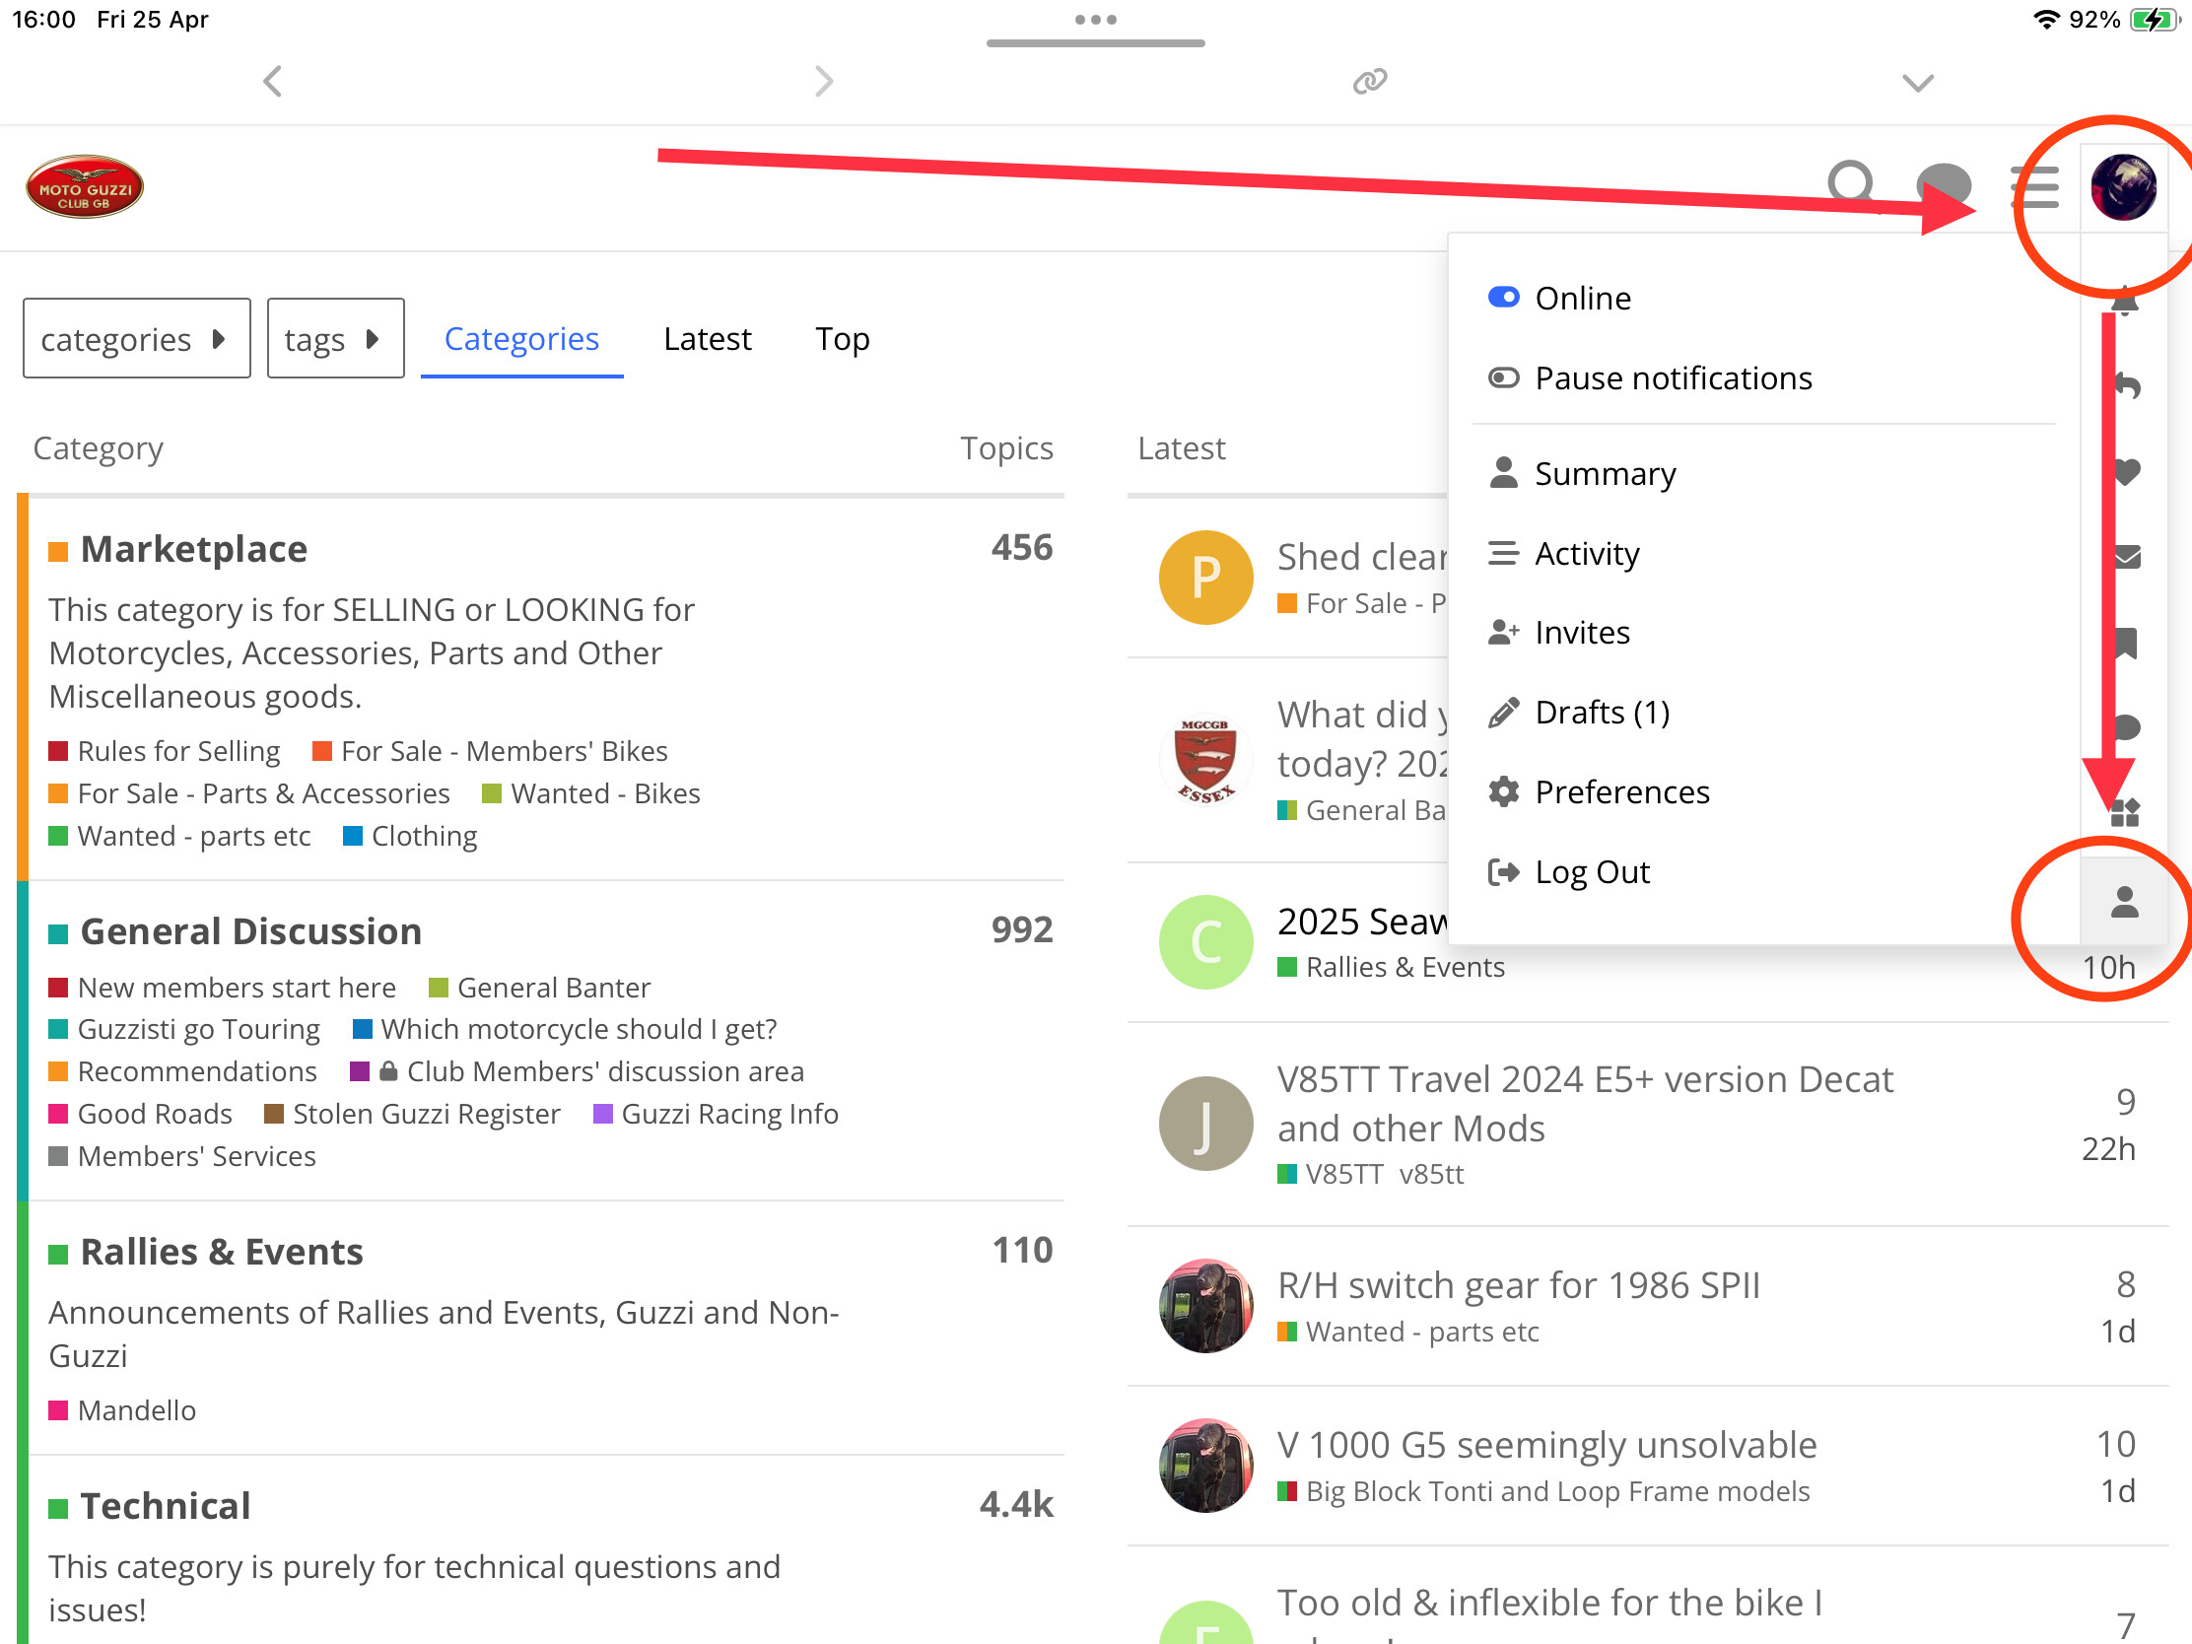Open Preferences from the user menu
2192x1644 pixels.
pyautogui.click(x=1621, y=791)
